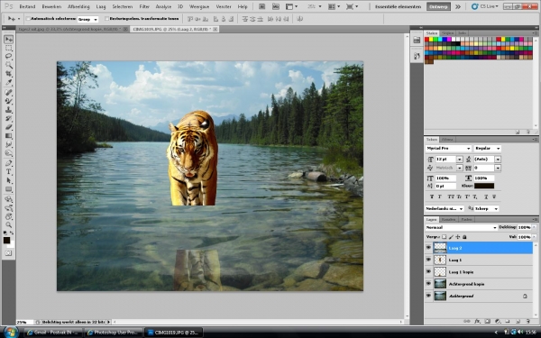This screenshot has height=338, width=541.
Task: Enable Automatisch selecteren checkbox
Action: pyautogui.click(x=28, y=19)
